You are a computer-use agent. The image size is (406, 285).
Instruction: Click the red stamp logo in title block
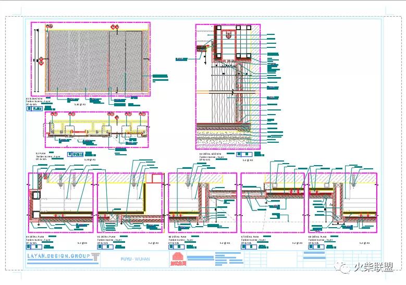coord(178,259)
